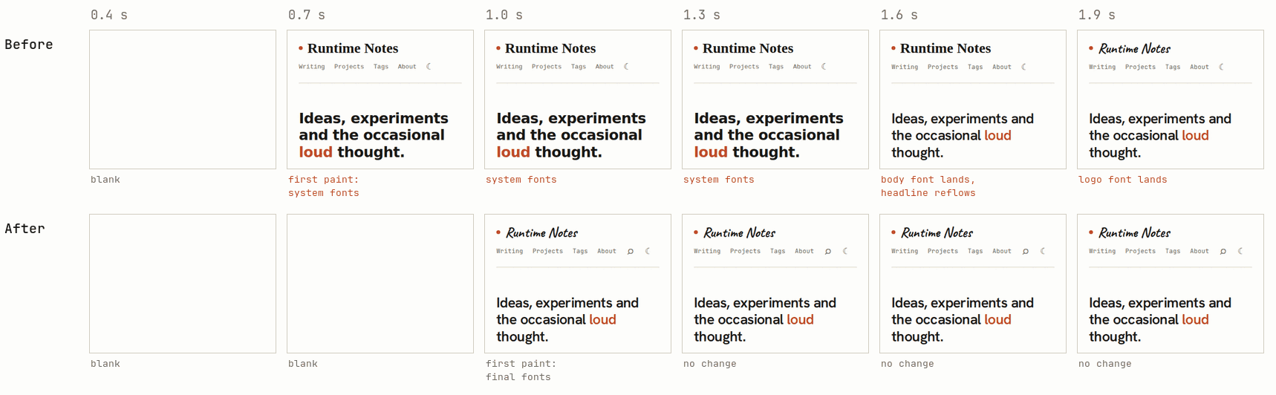Select the blank After frame at 0.4 s
This screenshot has width=1276, height=395.
[183, 284]
